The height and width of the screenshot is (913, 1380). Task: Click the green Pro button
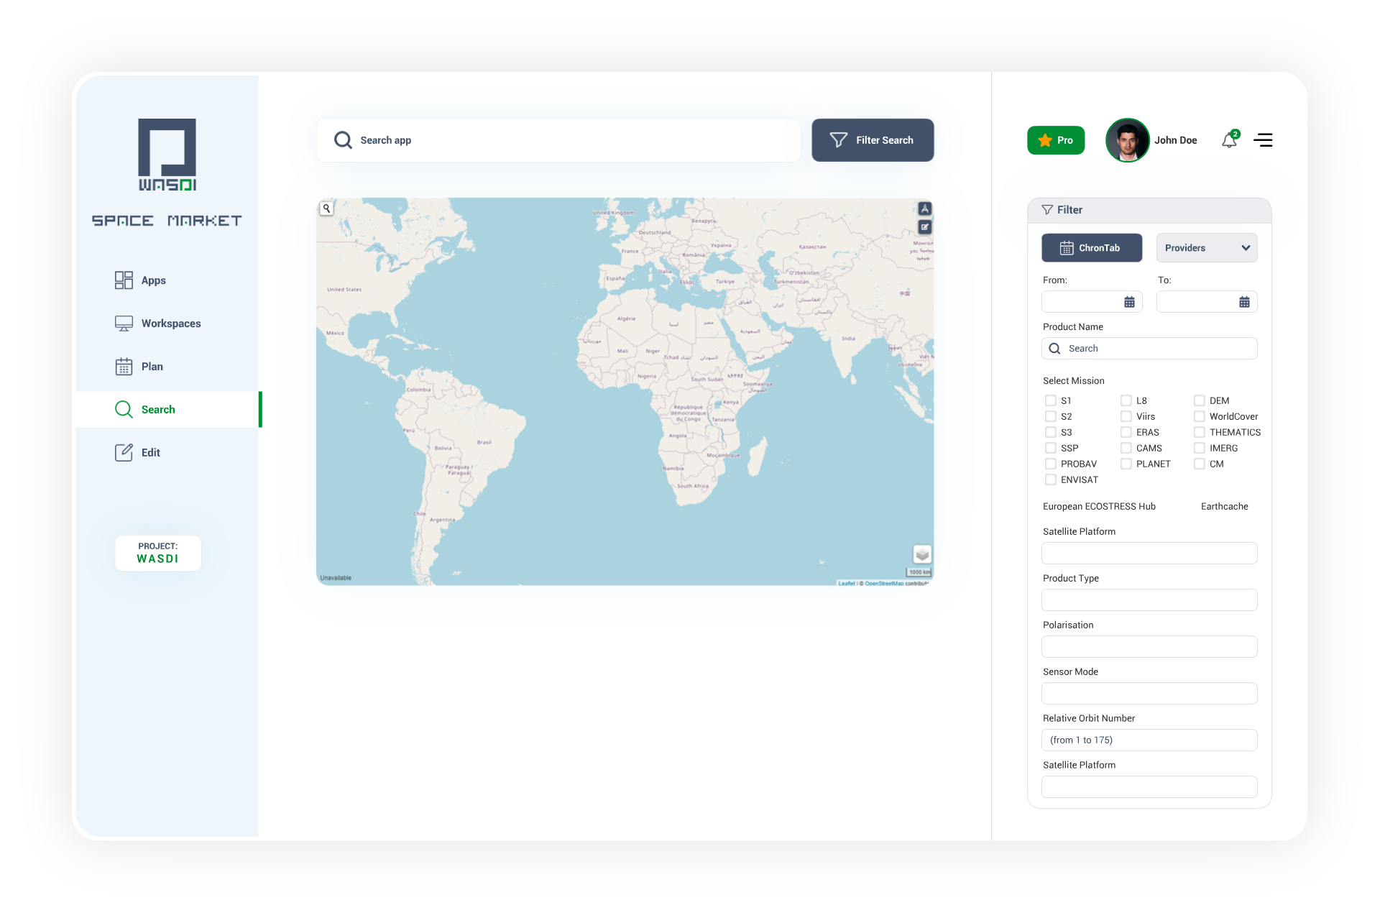point(1055,140)
